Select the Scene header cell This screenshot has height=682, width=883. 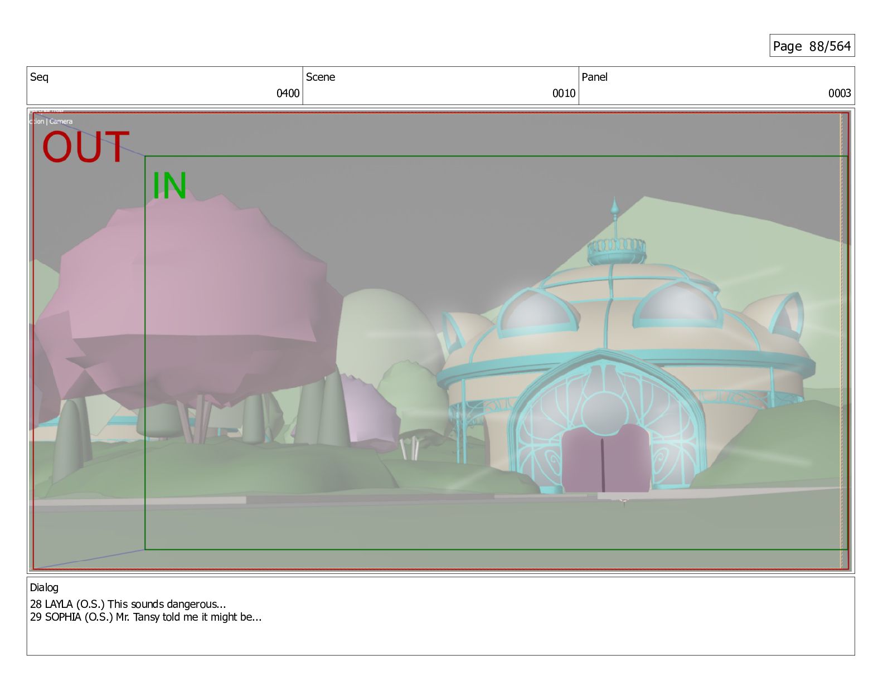click(321, 77)
